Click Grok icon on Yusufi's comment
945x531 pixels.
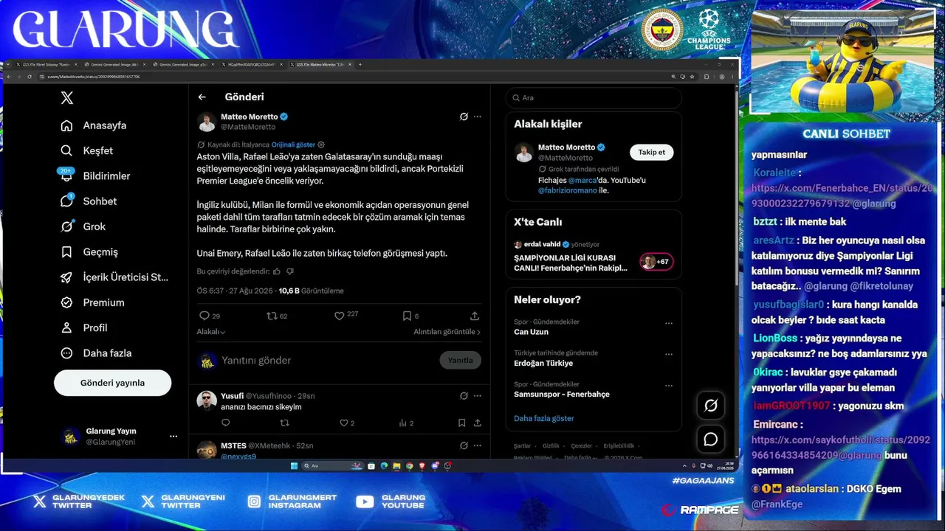464,396
